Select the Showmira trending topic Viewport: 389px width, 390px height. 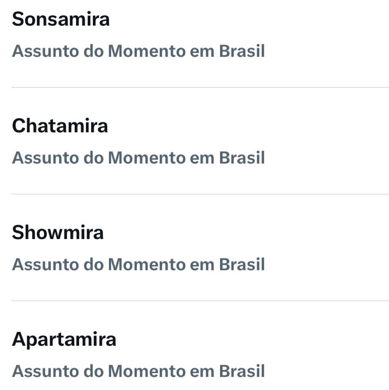click(58, 233)
